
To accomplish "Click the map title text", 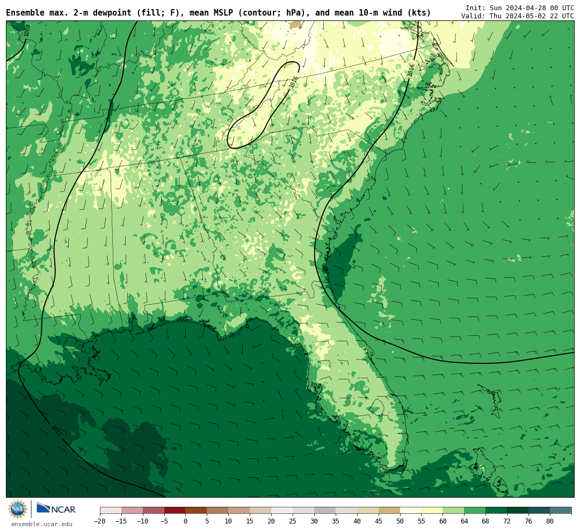I will click(x=218, y=12).
